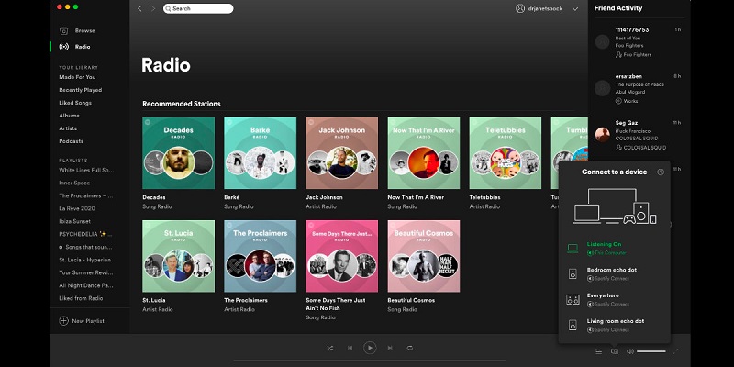This screenshot has width=734, height=367.
Task: Skip to next track
Action: point(389,348)
